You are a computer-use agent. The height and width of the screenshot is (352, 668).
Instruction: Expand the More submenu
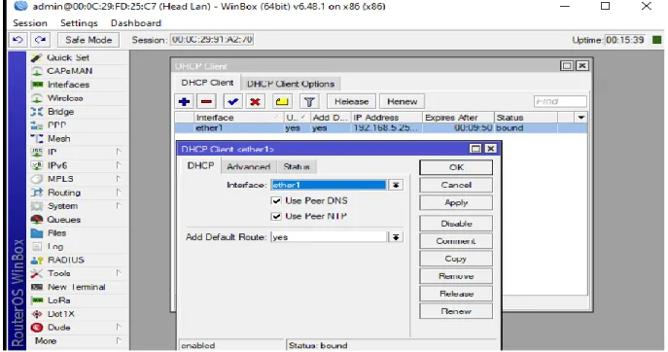point(119,341)
